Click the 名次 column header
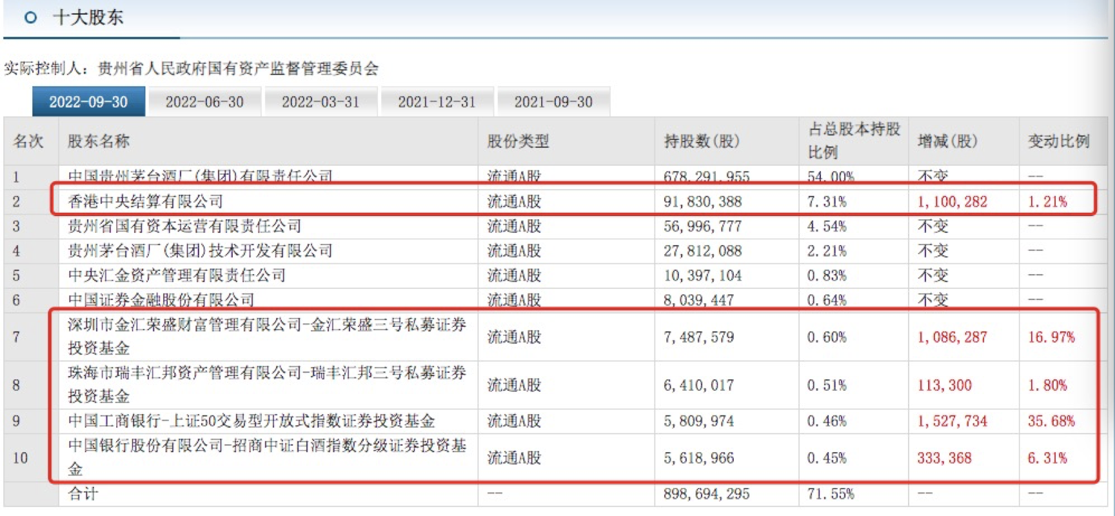Image resolution: width=1115 pixels, height=516 pixels. 28,141
